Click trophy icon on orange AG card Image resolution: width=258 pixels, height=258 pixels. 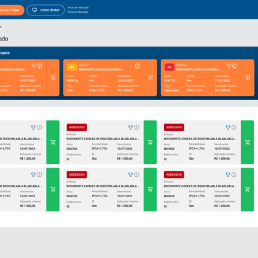(x=229, y=66)
